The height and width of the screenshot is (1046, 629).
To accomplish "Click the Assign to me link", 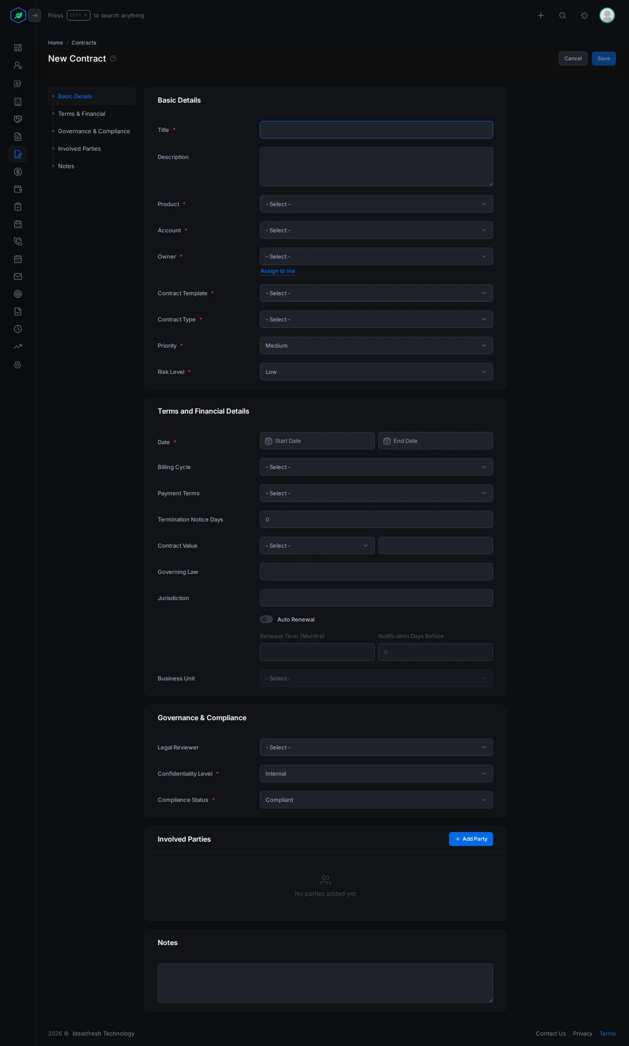I will click(278, 271).
